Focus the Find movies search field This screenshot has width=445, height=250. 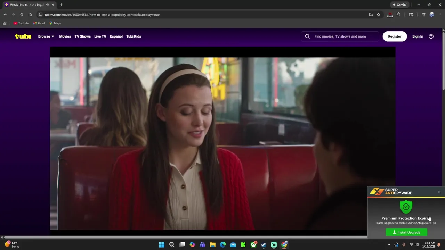tap(340, 36)
